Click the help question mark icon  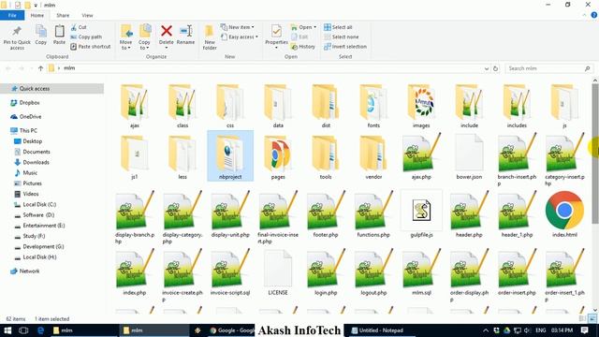point(594,15)
